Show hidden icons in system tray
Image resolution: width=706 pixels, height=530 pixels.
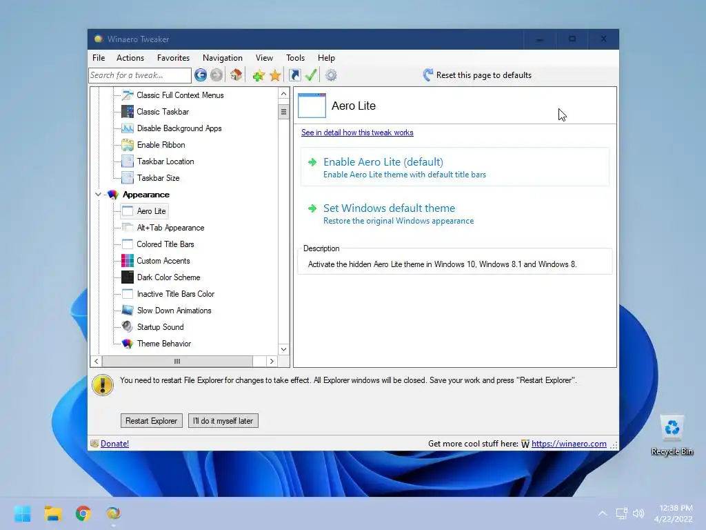pos(603,513)
